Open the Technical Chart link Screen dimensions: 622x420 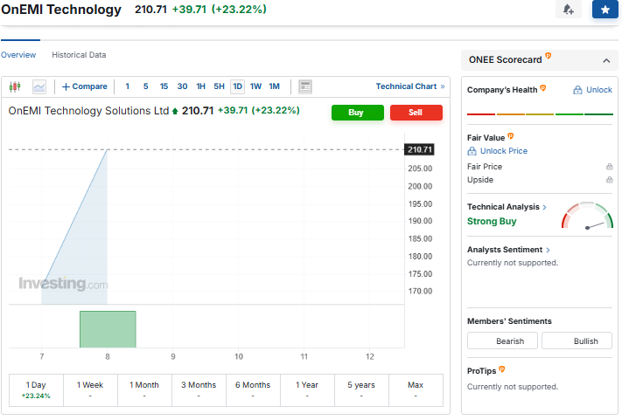tap(410, 86)
